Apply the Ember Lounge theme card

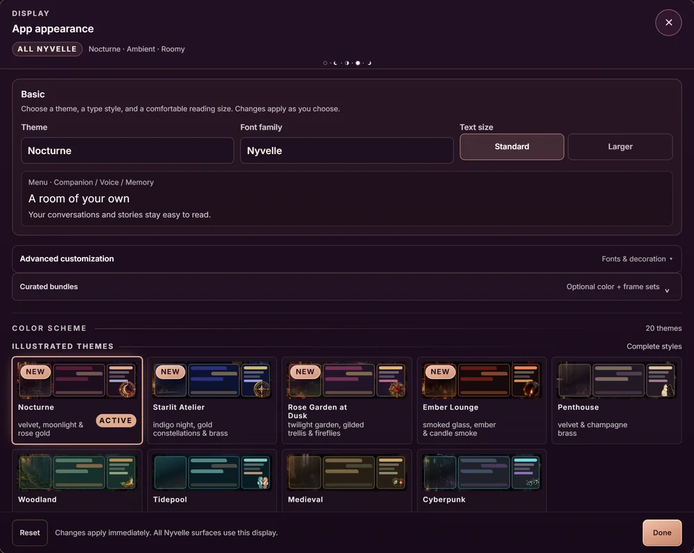coord(482,400)
